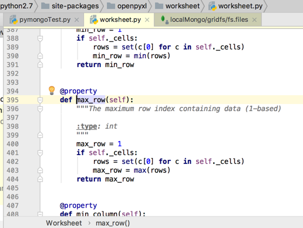Close the pymongoTest.py tab
This screenshot has width=303, height=228.
click(x=77, y=20)
